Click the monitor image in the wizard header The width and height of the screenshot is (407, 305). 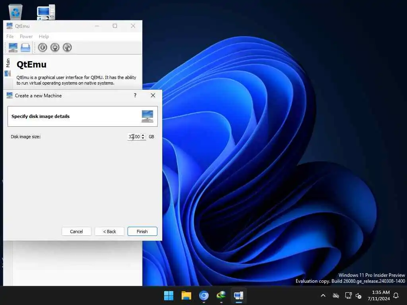(147, 116)
